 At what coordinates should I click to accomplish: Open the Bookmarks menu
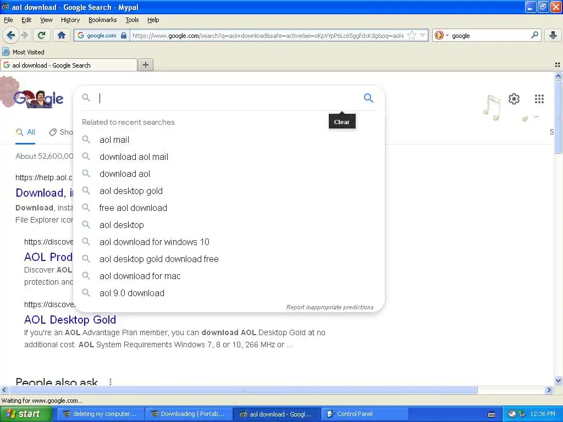click(103, 20)
